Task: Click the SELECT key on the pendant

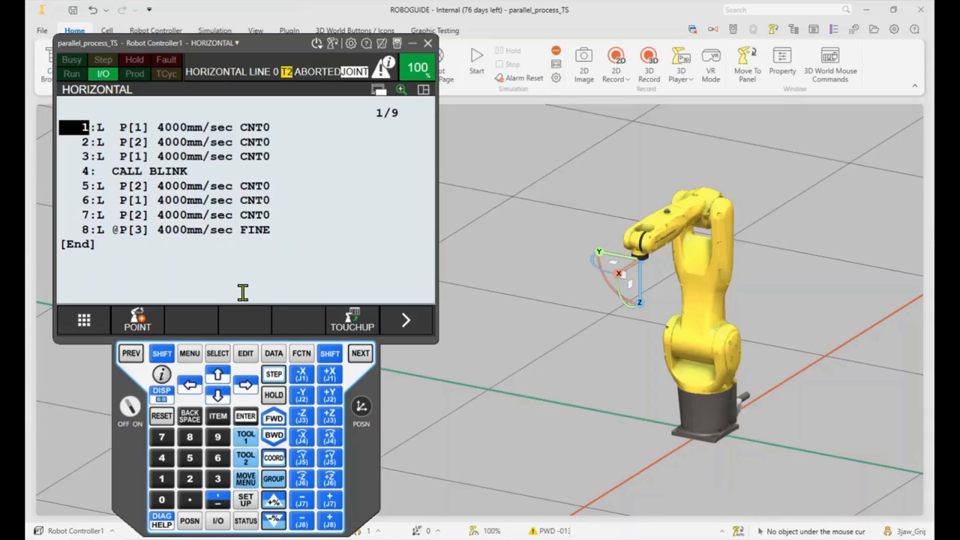Action: pyautogui.click(x=217, y=353)
